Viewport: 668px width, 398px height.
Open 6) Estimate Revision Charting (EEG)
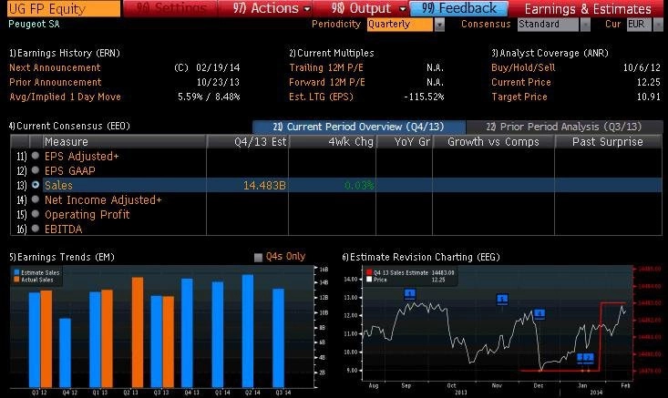tap(421, 257)
